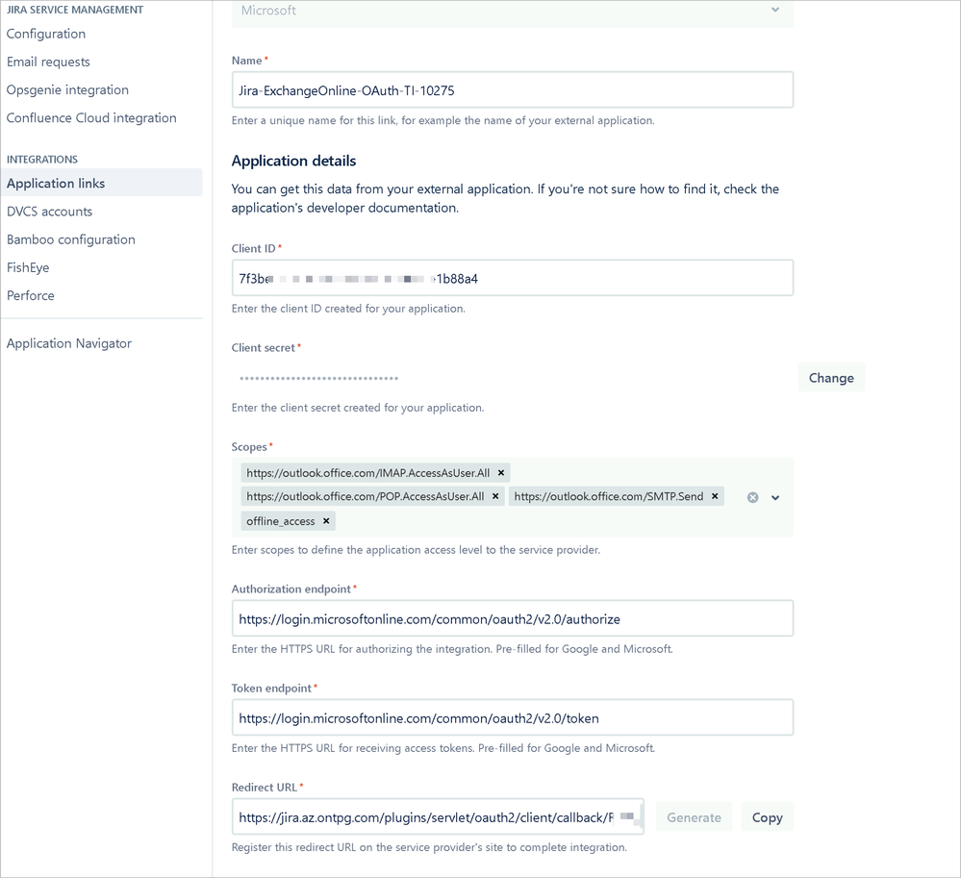Viewport: 961px width, 878px height.
Task: Open Application Navigator
Action: coord(69,343)
